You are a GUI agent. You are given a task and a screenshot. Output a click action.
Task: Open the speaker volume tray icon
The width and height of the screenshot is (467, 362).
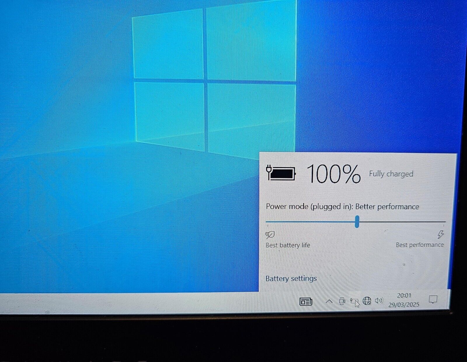[379, 300]
